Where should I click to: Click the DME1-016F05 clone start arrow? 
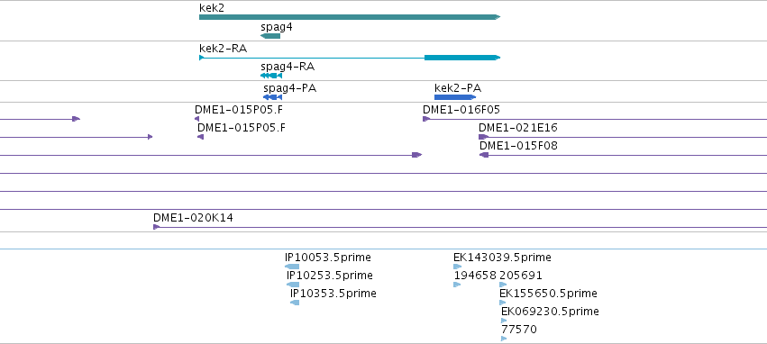[426, 119]
